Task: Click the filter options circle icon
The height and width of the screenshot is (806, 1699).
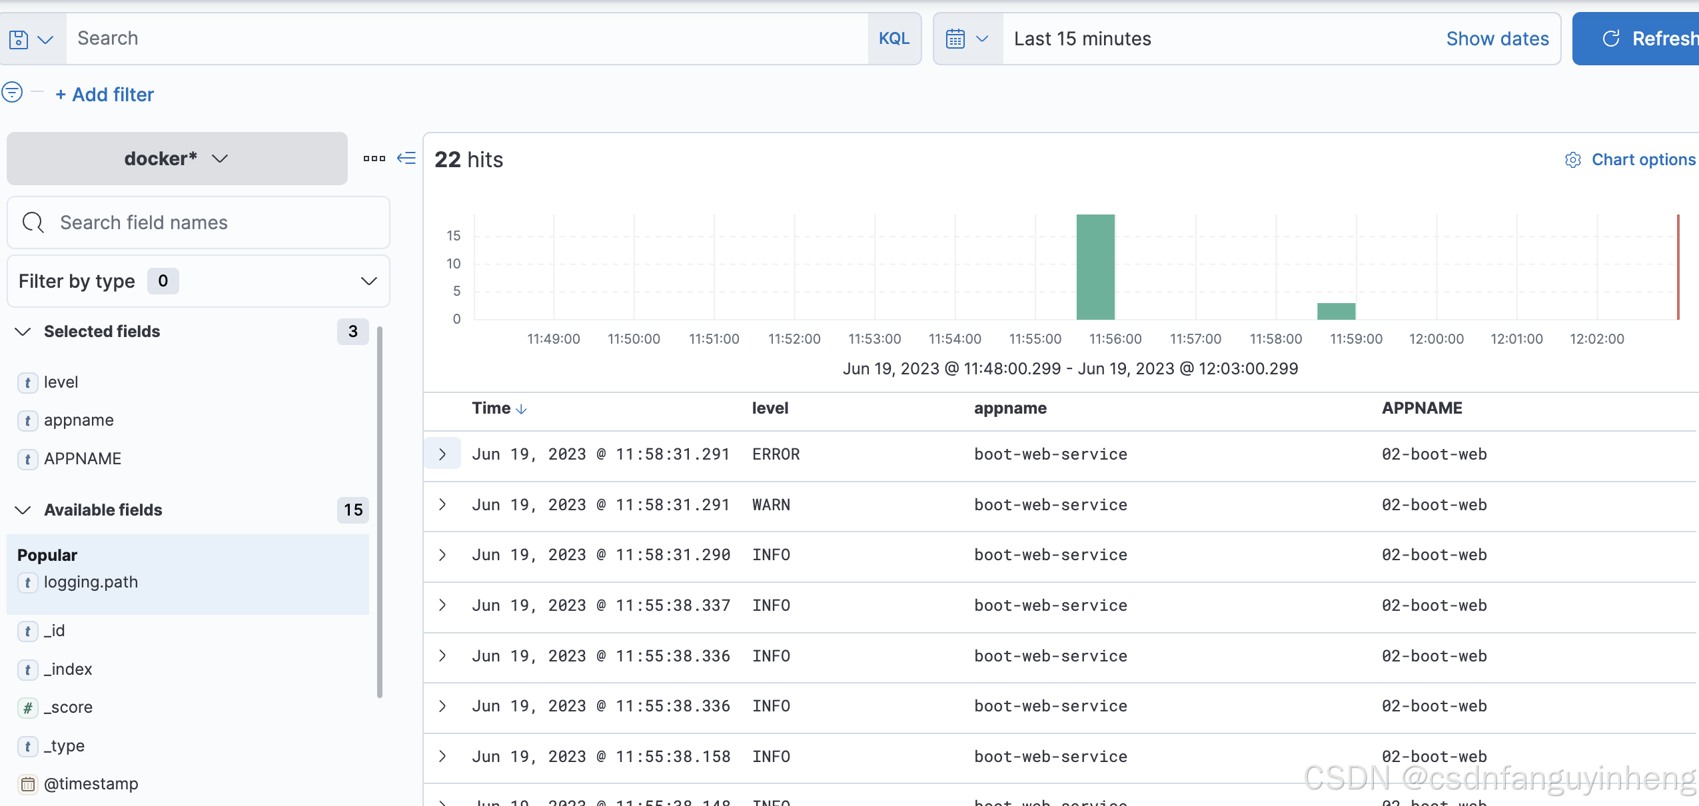Action: 12,92
